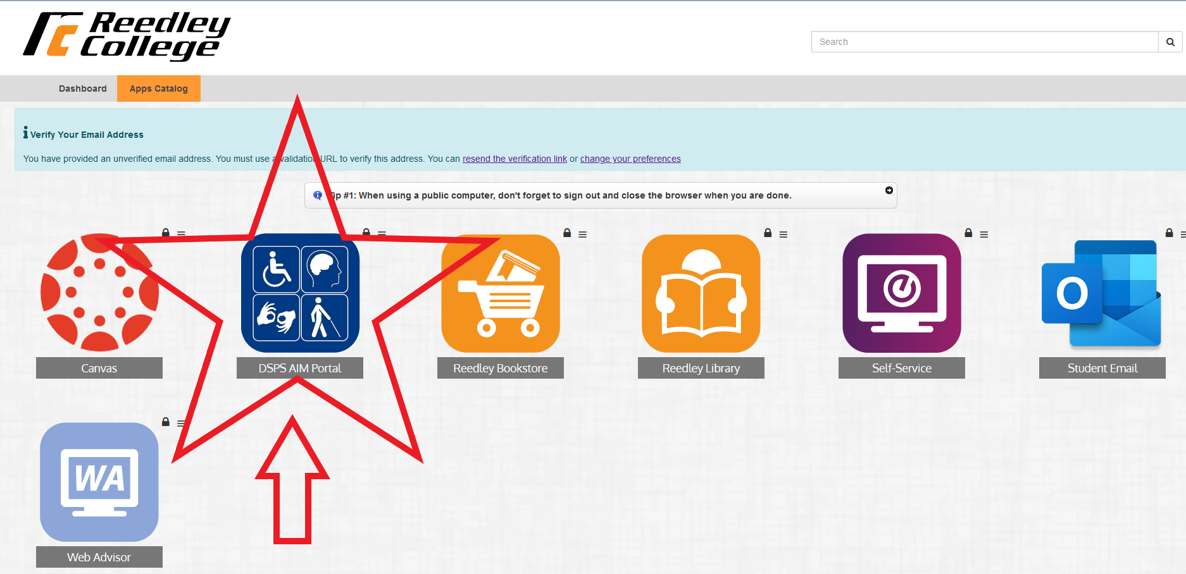Viewport: 1186px width, 574px height.
Task: Click the Student Email label
Action: click(x=1102, y=368)
